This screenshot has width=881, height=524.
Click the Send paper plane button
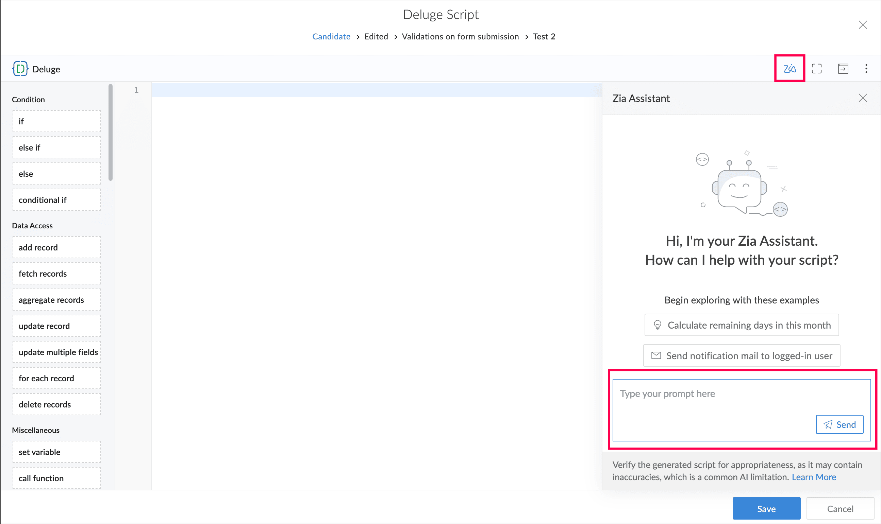coord(839,424)
